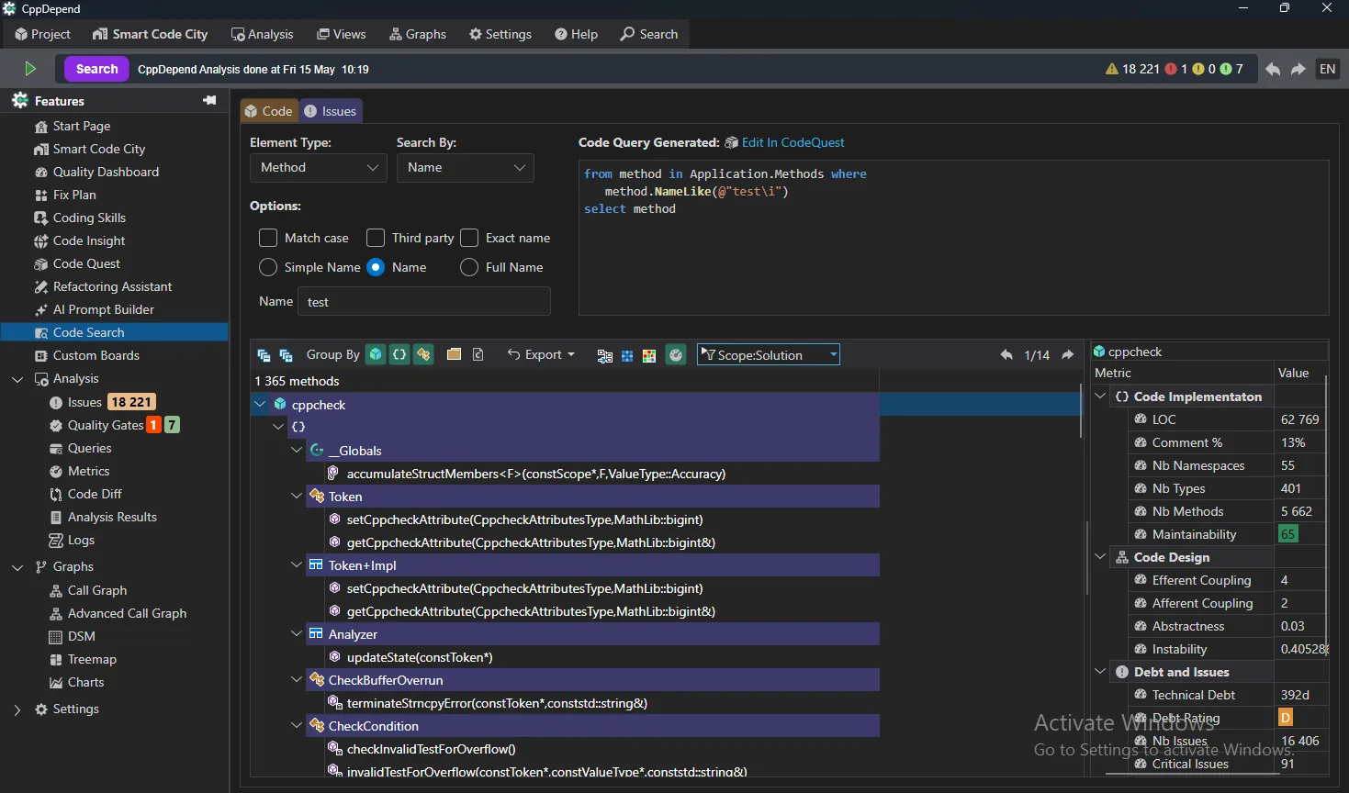Pin the Features panel
Screen dimensions: 1349x793
pyautogui.click(x=209, y=100)
